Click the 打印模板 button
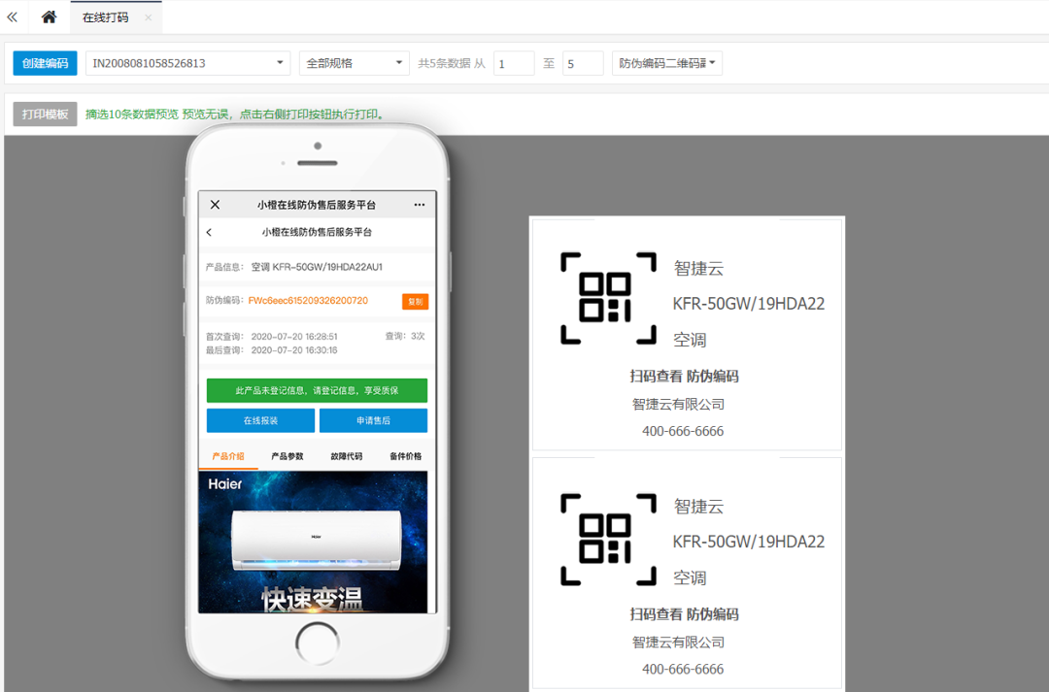The height and width of the screenshot is (692, 1049). 45,114
